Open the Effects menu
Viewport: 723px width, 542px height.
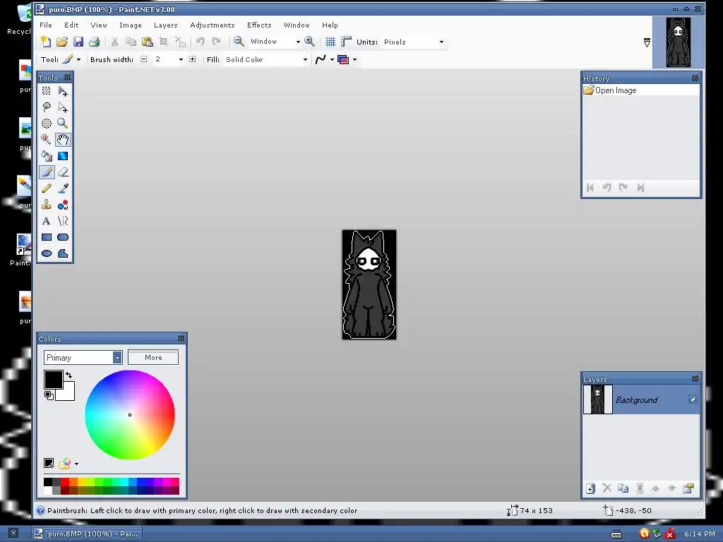coord(259,25)
